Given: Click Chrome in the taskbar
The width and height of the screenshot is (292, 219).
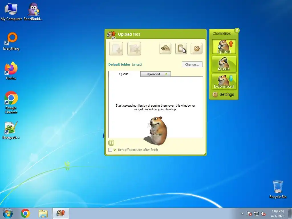Looking at the screenshot, I should click(25, 213).
